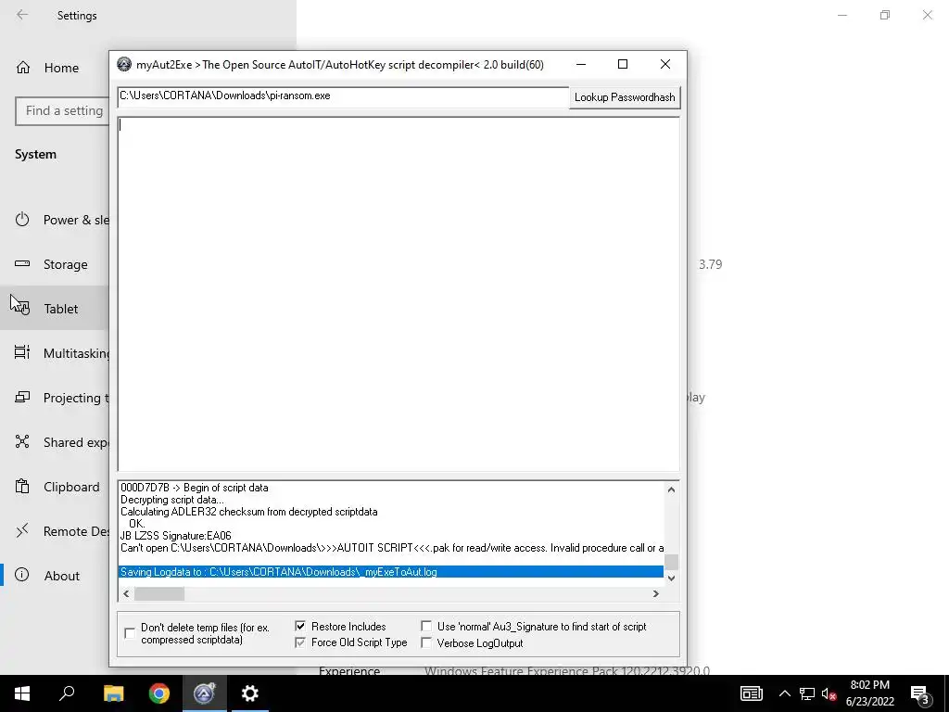This screenshot has height=712, width=949.
Task: Click the myAut2Exe title bar app icon
Action: click(124, 64)
